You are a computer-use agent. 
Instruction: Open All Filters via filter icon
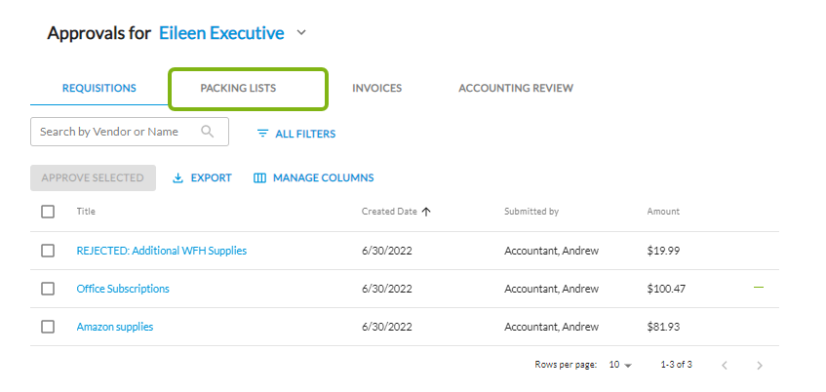(262, 134)
